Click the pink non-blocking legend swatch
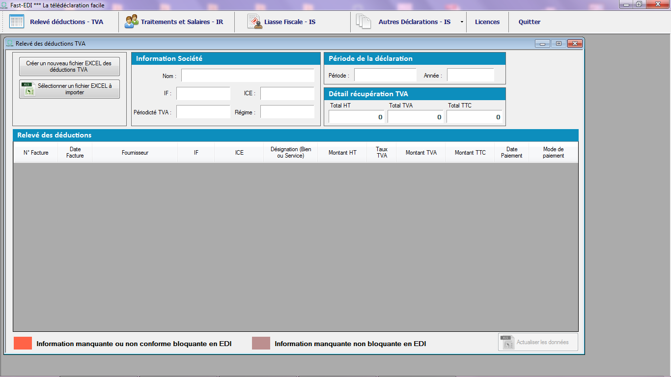 261,343
